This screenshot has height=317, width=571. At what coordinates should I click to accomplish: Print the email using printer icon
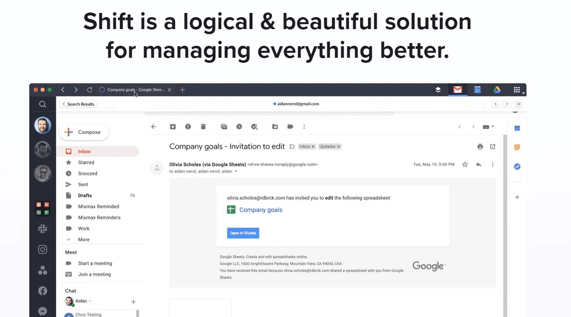pos(480,146)
